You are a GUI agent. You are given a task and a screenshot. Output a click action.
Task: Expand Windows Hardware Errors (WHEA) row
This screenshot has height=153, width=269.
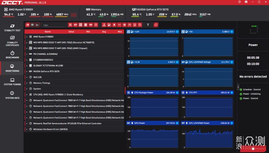[27, 129]
